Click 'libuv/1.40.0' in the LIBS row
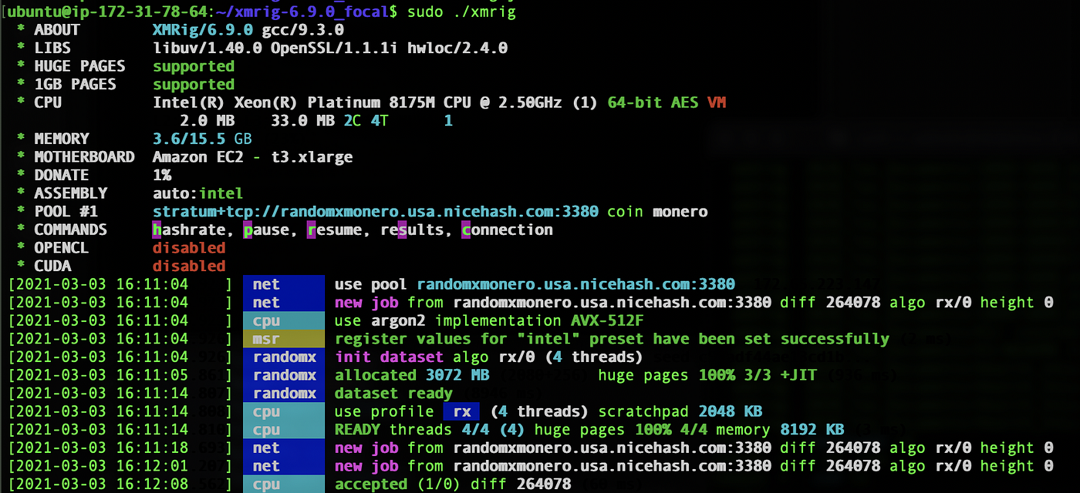This screenshot has width=1080, height=493. (208, 48)
